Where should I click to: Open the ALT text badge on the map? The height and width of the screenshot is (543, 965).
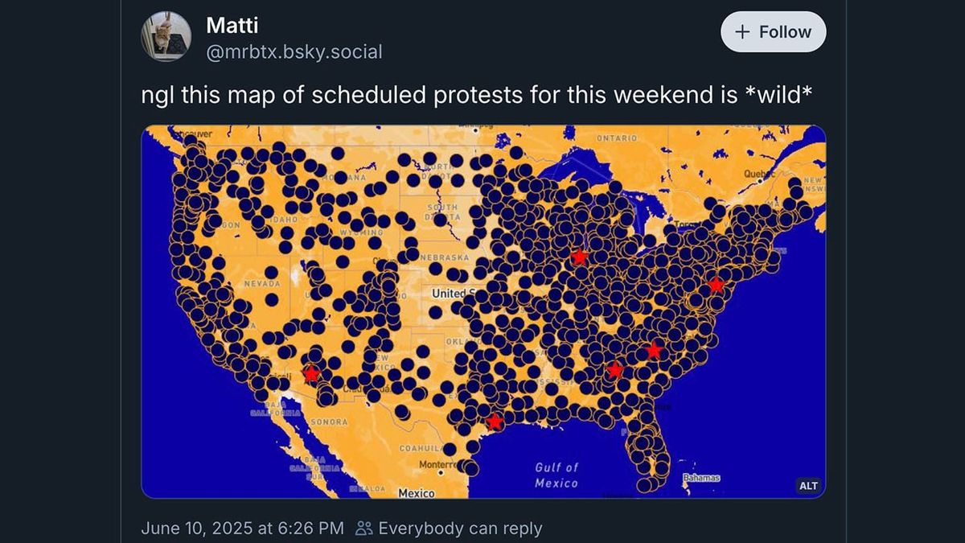[x=808, y=486]
